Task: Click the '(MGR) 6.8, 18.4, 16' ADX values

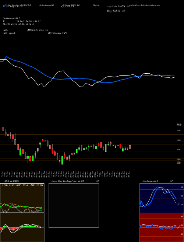Action: pos(38,30)
